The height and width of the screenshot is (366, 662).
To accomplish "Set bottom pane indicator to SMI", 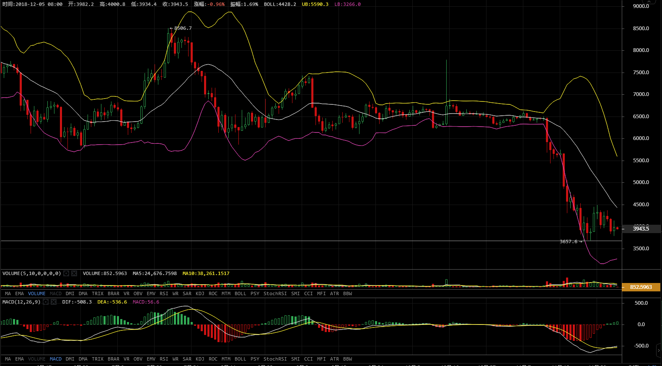I will pyautogui.click(x=296, y=359).
